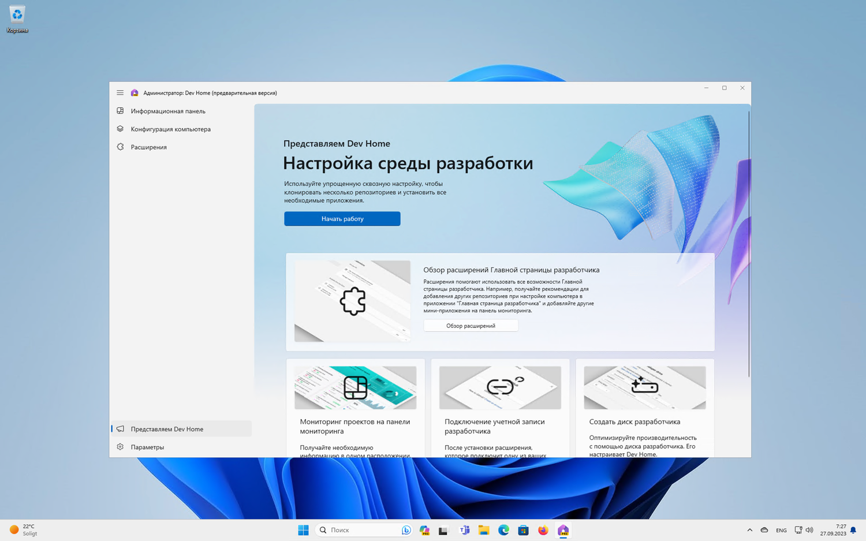Open the Windows Start menu
This screenshot has width=866, height=541.
[303, 530]
